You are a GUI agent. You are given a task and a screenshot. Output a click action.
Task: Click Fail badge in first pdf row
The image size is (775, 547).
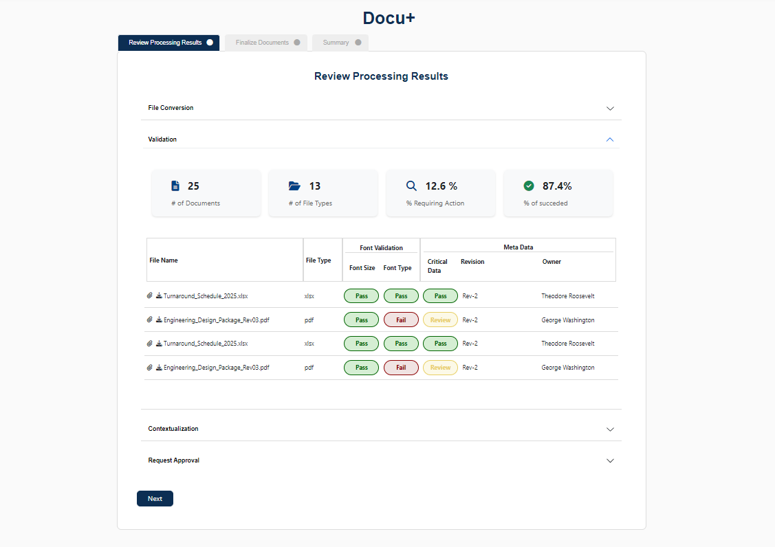(x=401, y=320)
